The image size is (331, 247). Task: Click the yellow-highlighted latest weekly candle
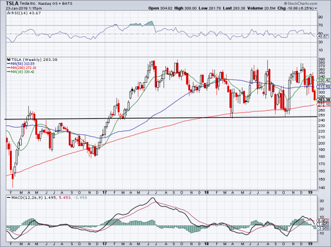[x=314, y=95]
